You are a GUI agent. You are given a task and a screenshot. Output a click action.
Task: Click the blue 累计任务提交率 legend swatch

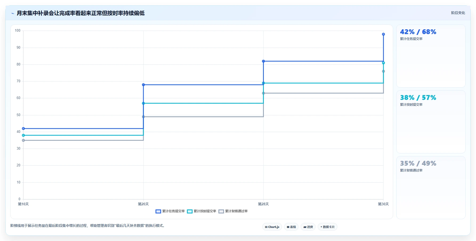158,211
